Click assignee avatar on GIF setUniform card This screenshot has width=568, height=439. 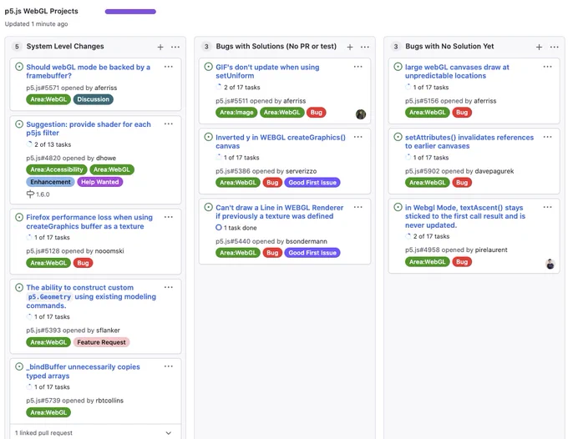tap(361, 114)
